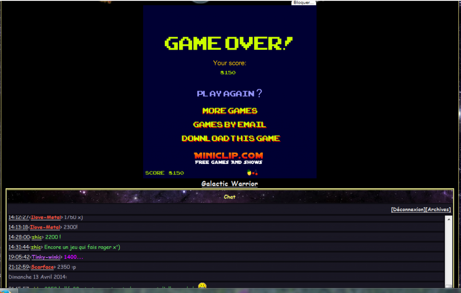Viewport: 461px width, 293px height.
Task: Click the '2350 :p' chat message
Action: [67, 267]
